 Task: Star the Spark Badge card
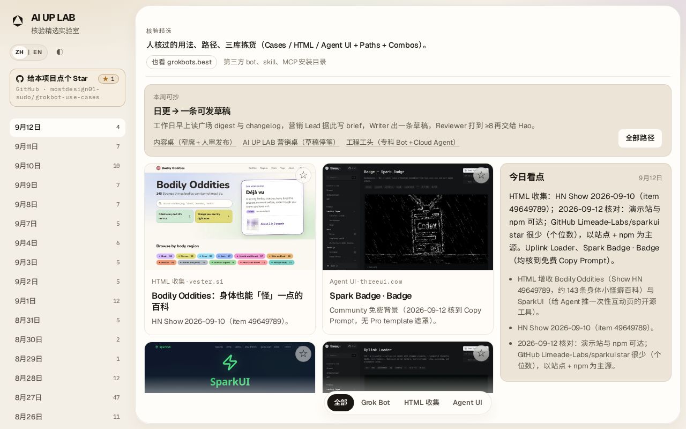tap(481, 175)
